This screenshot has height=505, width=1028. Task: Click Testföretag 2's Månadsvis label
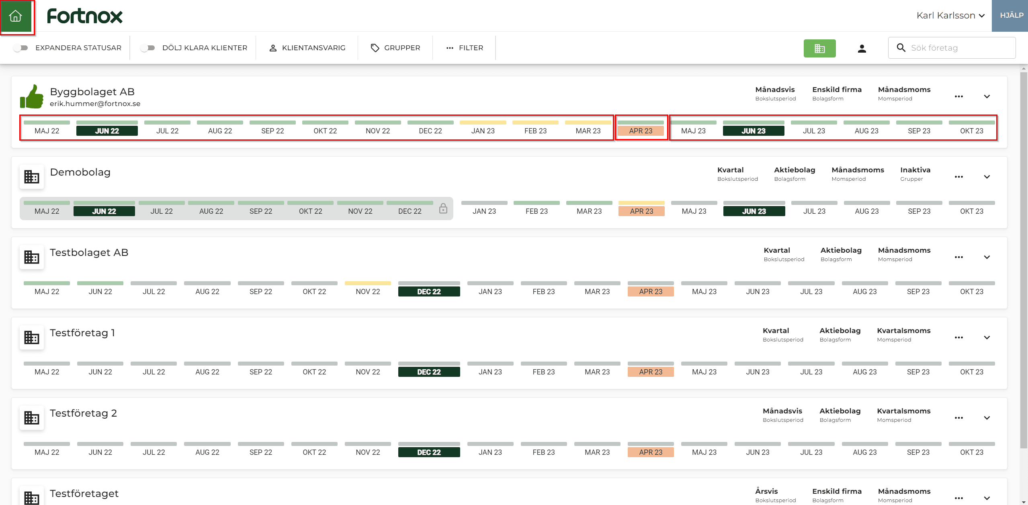[783, 415]
